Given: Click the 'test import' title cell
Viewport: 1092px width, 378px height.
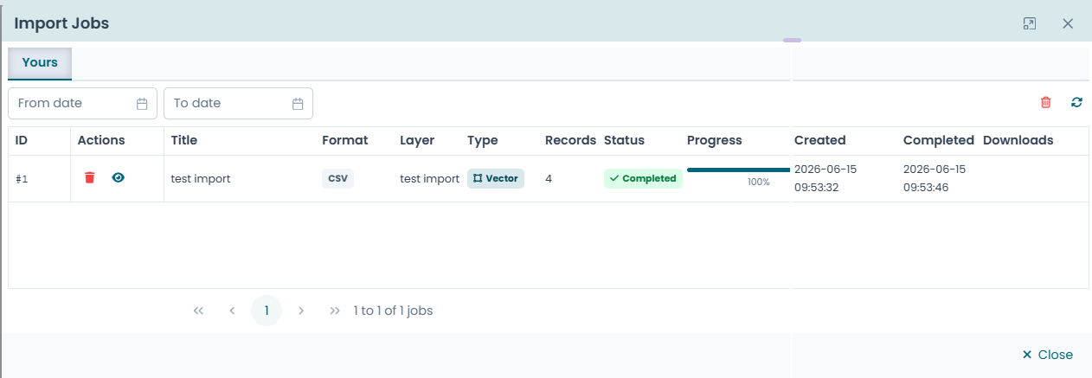Looking at the screenshot, I should [201, 179].
